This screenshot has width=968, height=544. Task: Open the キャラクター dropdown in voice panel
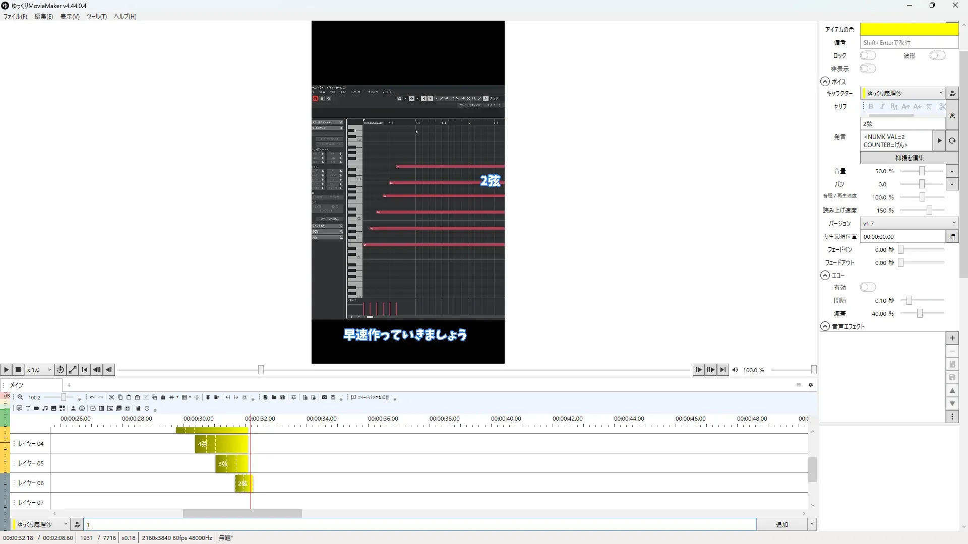click(x=902, y=93)
